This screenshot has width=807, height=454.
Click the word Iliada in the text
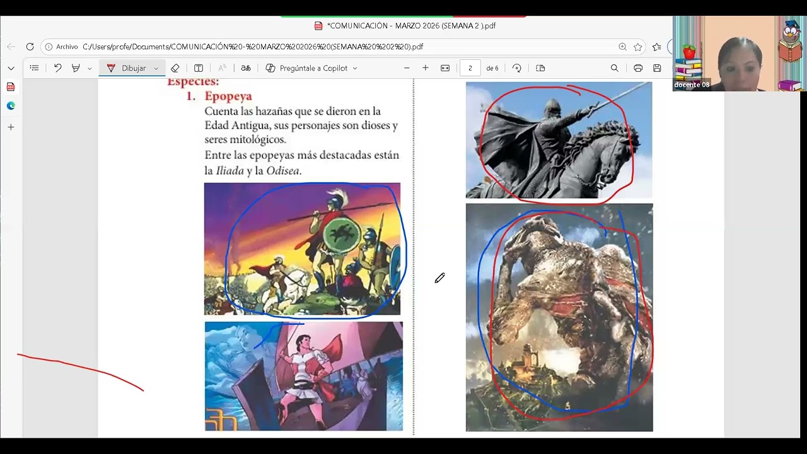coord(229,171)
